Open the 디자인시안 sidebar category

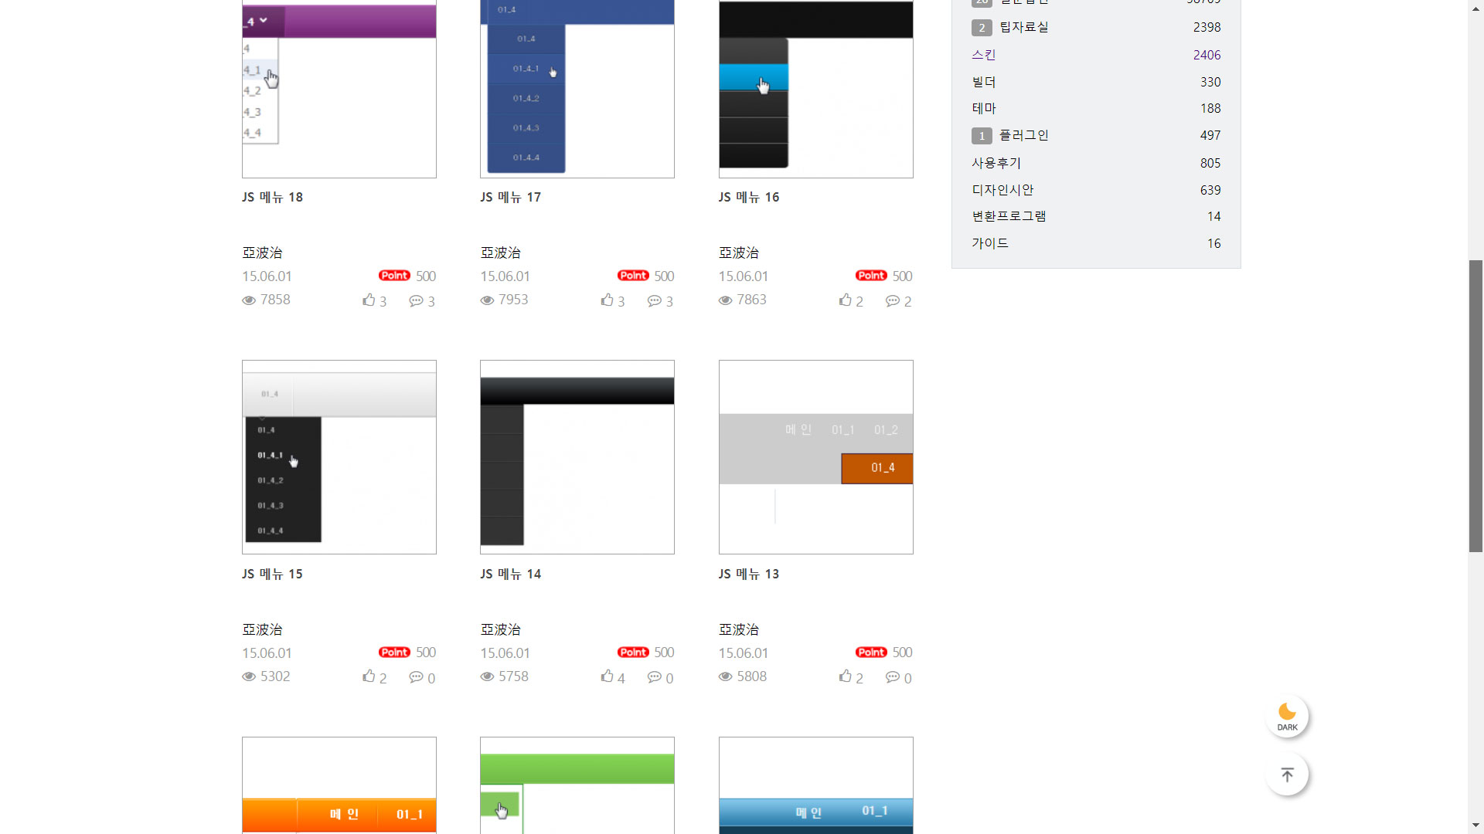[x=1002, y=190]
